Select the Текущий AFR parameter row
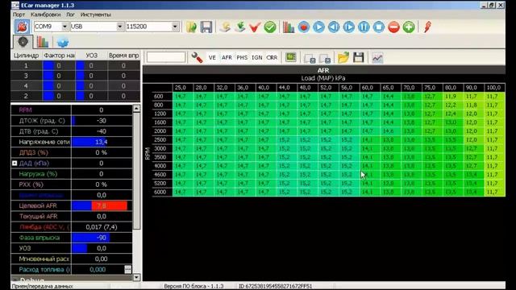Screen dimensions: 516x290 pyautogui.click(x=72, y=217)
